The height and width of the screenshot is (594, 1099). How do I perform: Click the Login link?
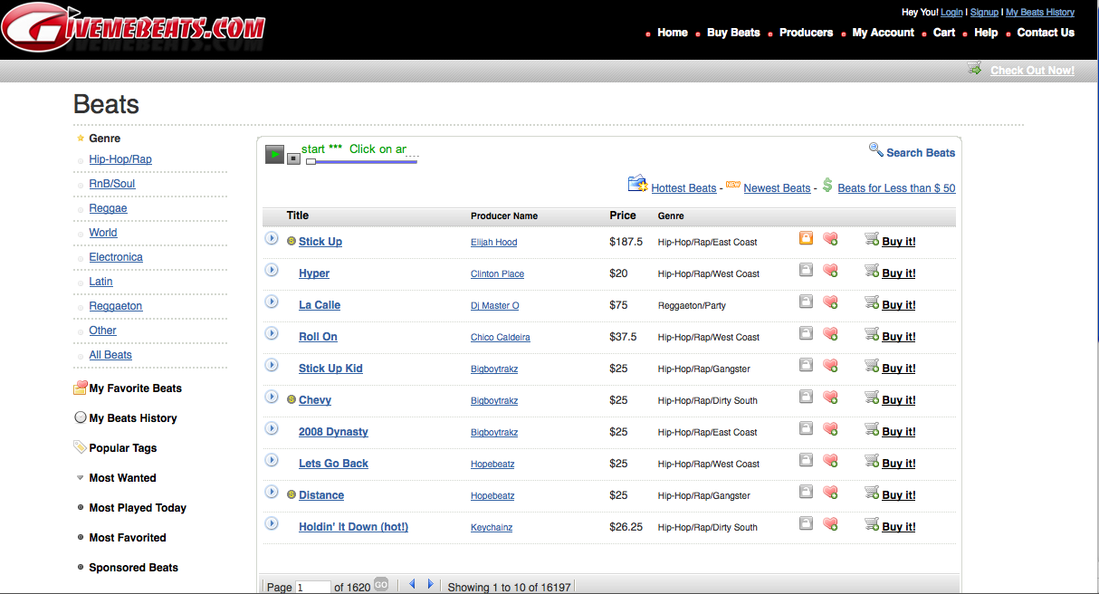(x=951, y=12)
